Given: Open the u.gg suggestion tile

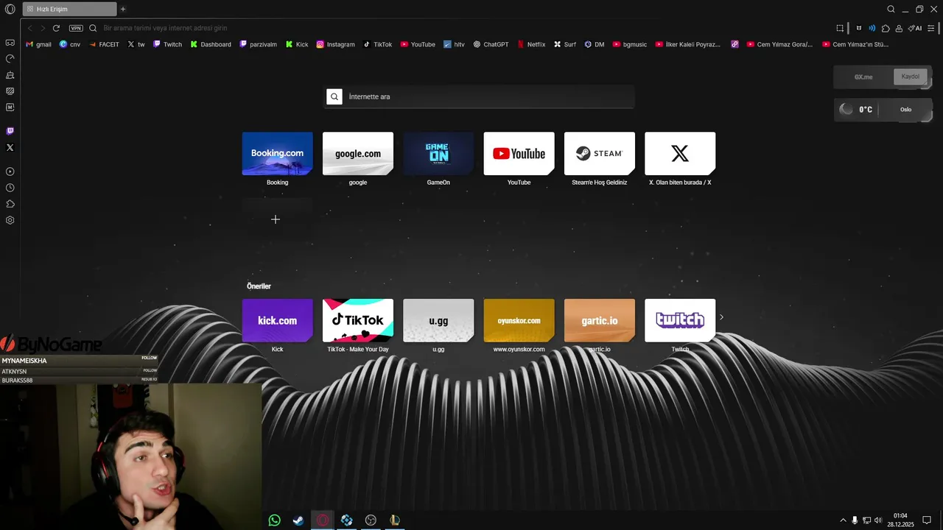Looking at the screenshot, I should click(438, 320).
